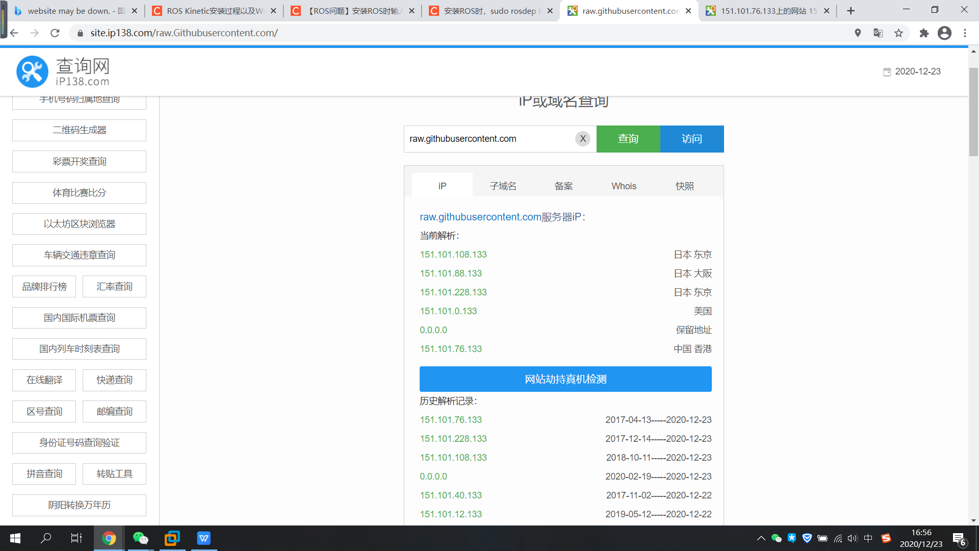Click the 网站劫持真机检测 button
The image size is (979, 551).
click(x=565, y=379)
